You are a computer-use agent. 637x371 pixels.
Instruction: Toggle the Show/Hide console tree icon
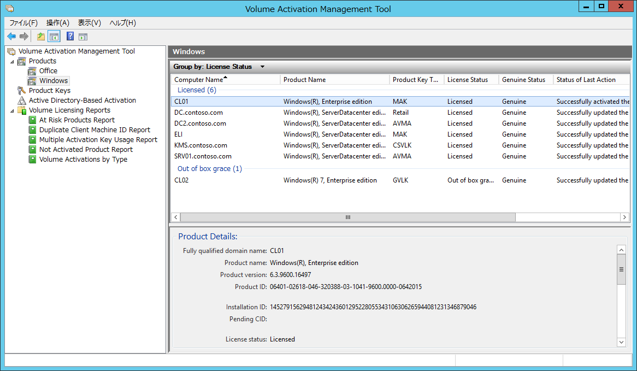[x=54, y=37]
